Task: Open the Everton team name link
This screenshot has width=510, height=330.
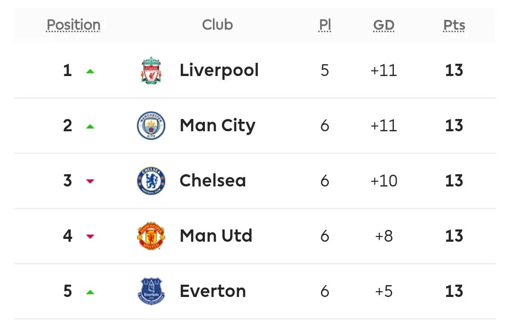Action: pyautogui.click(x=212, y=291)
